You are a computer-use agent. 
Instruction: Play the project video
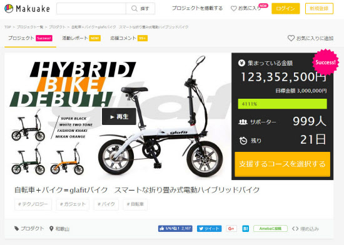[119, 117]
